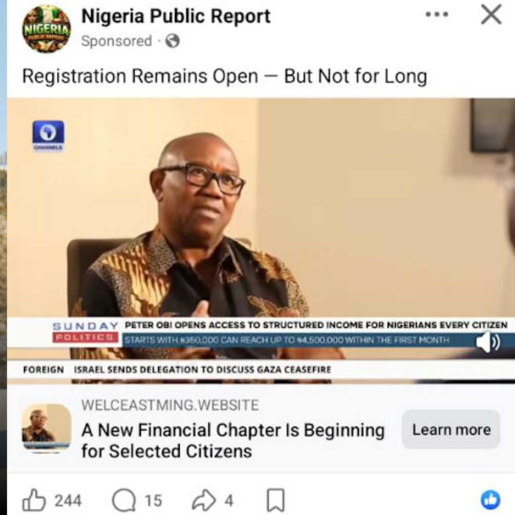Click the Registration Remains Open caption text
The height and width of the screenshot is (515, 515).
225,76
